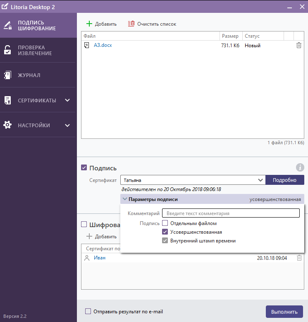Click the person icon beside Иван
The height and width of the screenshot is (322, 308).
point(87,258)
